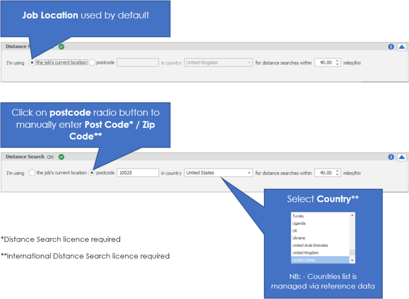Select postcode radio beside the empty postcode field
The width and height of the screenshot is (409, 299).
pyautogui.click(x=92, y=62)
